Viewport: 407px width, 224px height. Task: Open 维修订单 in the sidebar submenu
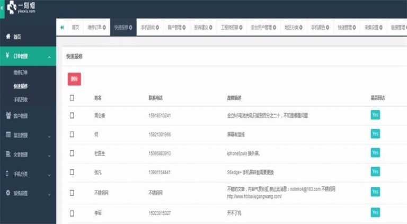point(22,72)
